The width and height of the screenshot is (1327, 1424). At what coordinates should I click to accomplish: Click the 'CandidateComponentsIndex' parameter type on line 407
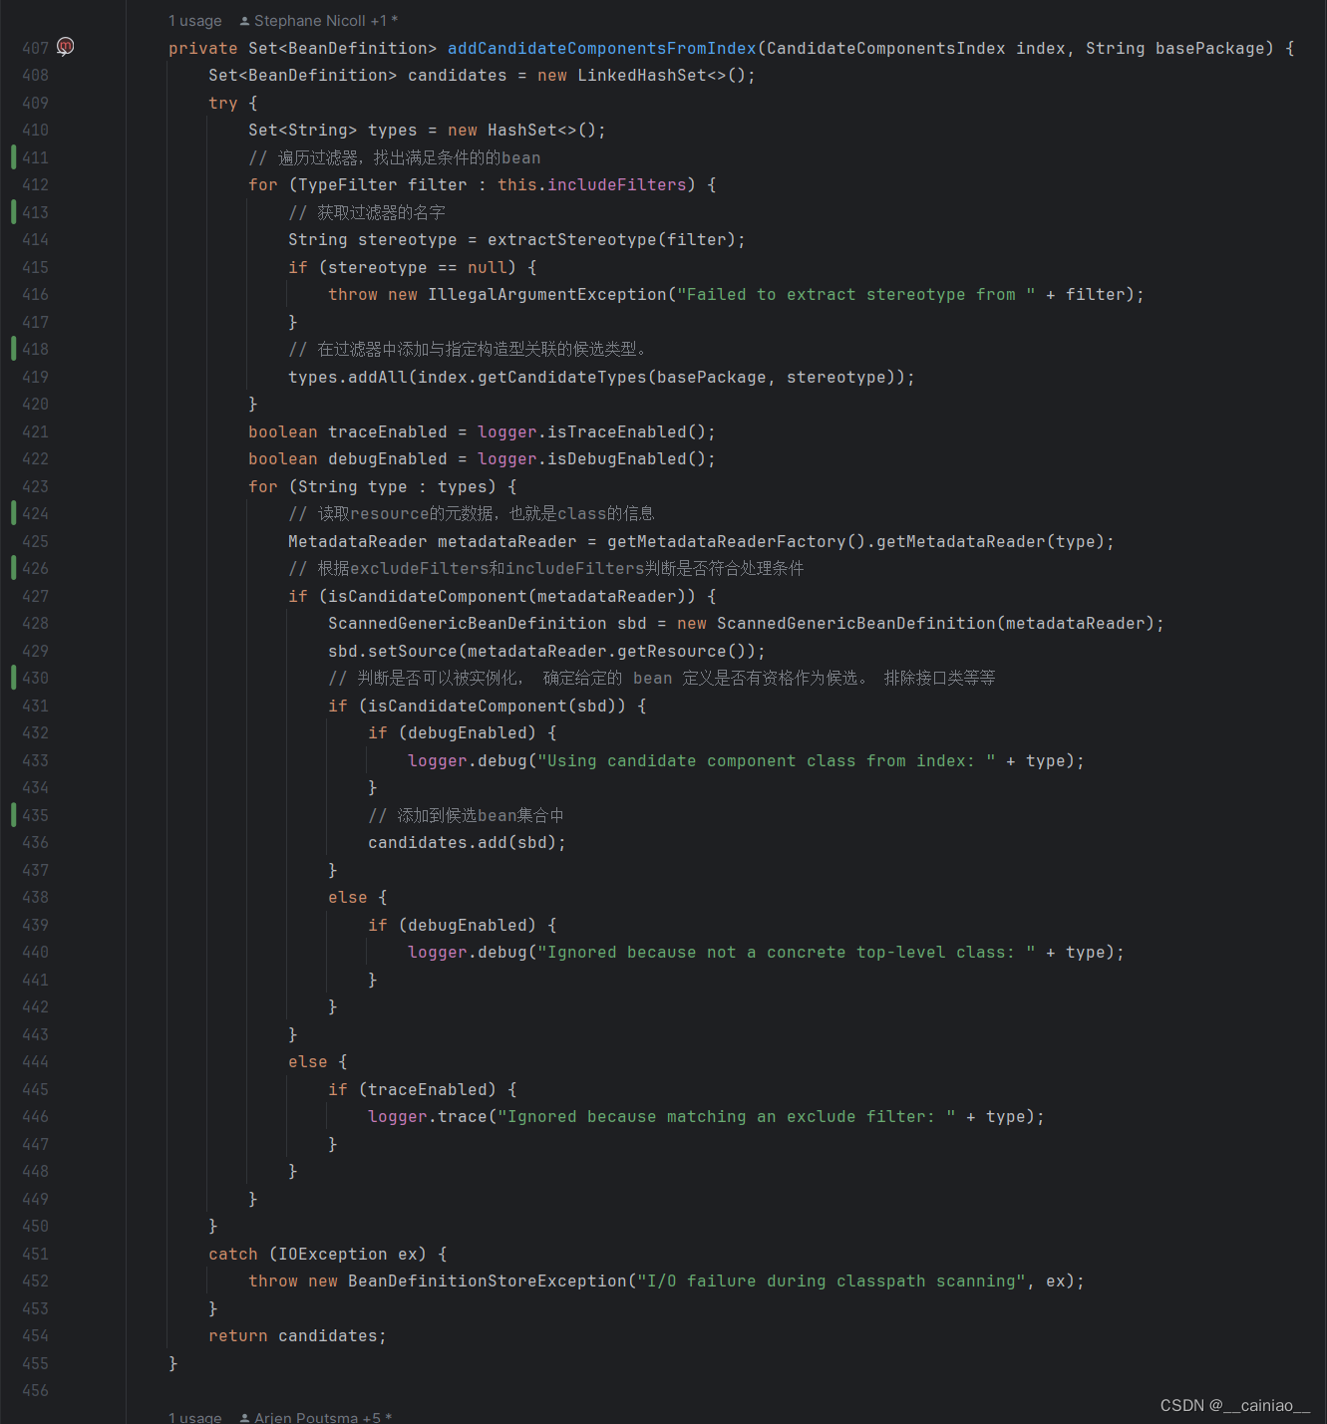click(x=886, y=48)
